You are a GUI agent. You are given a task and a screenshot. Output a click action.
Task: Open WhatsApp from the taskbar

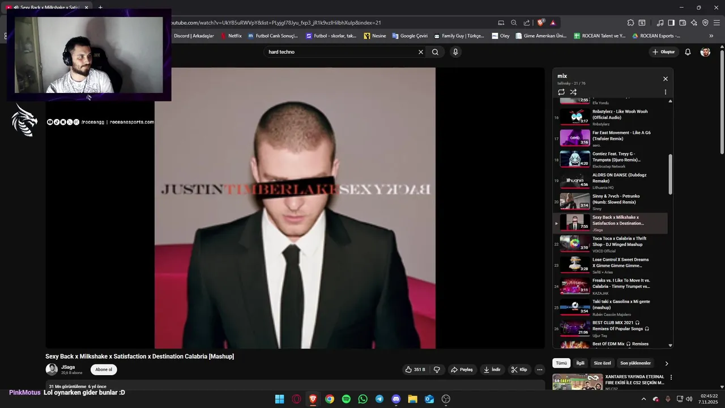(362, 399)
